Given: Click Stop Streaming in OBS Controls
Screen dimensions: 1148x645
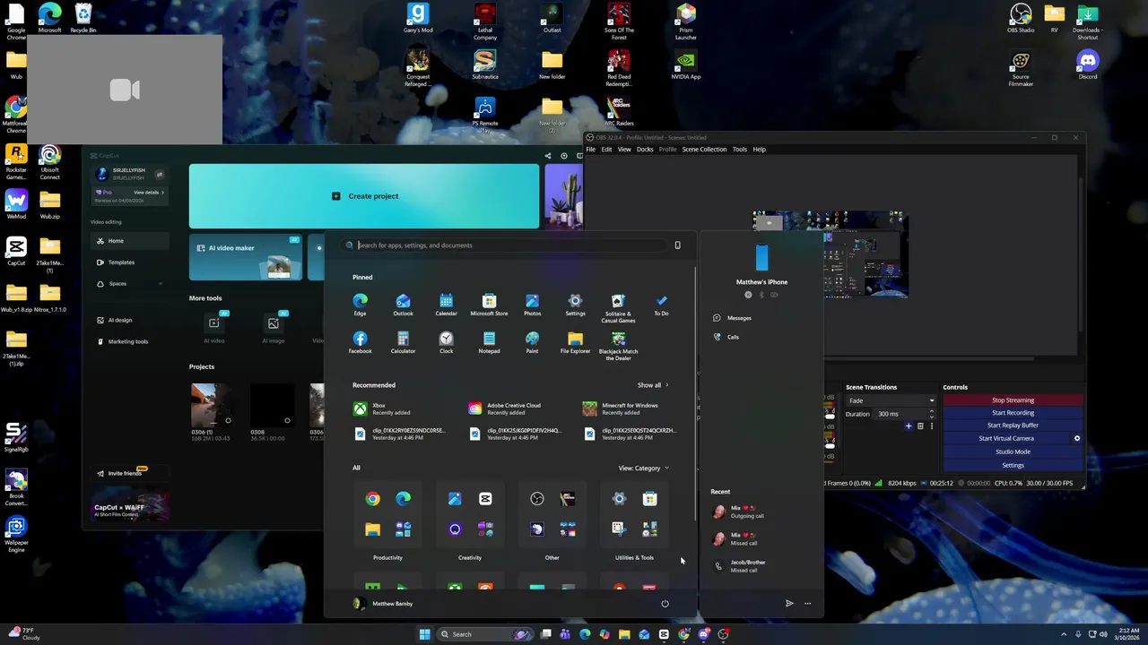Looking at the screenshot, I should point(1013,400).
